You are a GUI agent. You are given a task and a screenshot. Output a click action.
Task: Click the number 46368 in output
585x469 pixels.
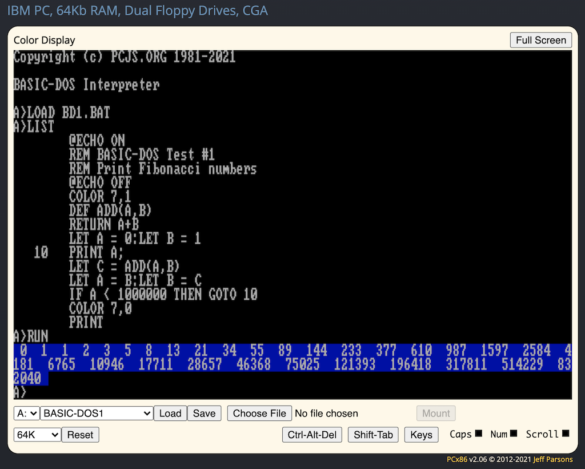(253, 364)
